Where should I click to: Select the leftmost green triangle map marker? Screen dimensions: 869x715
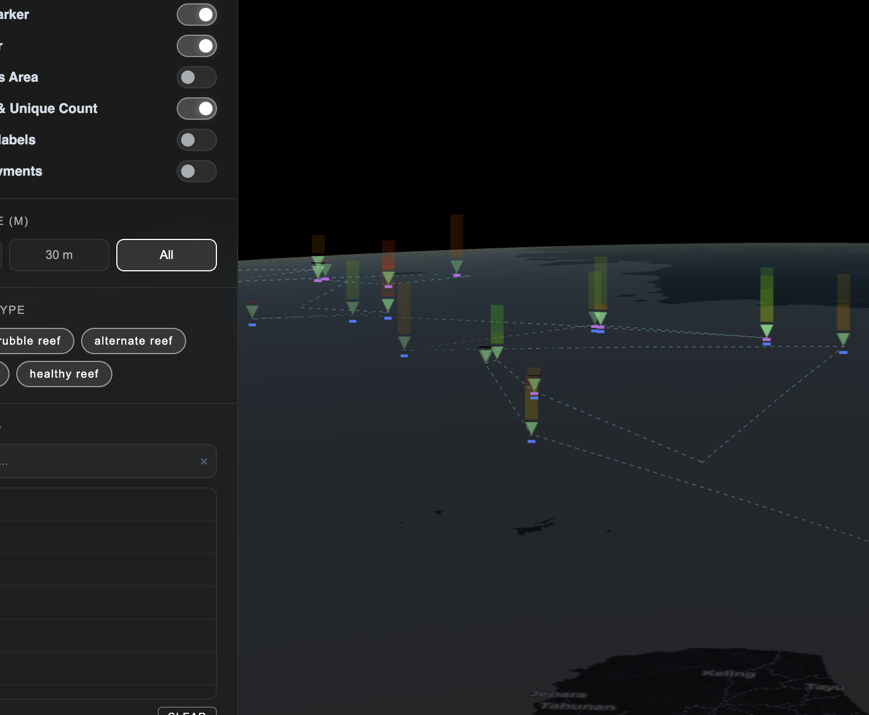click(252, 312)
